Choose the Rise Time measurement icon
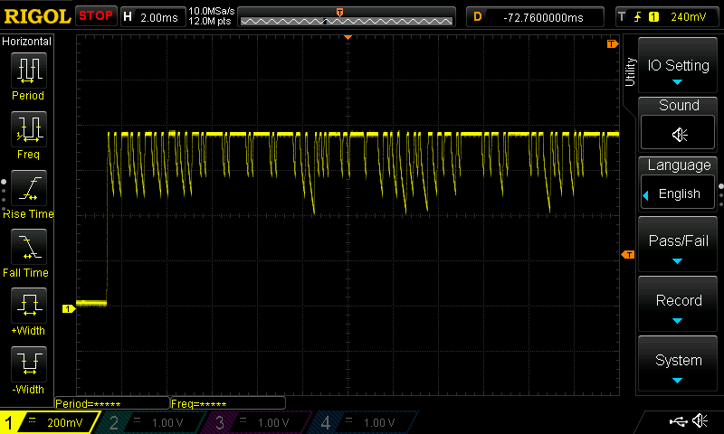Viewport: 724px width, 434px height. coord(28,188)
